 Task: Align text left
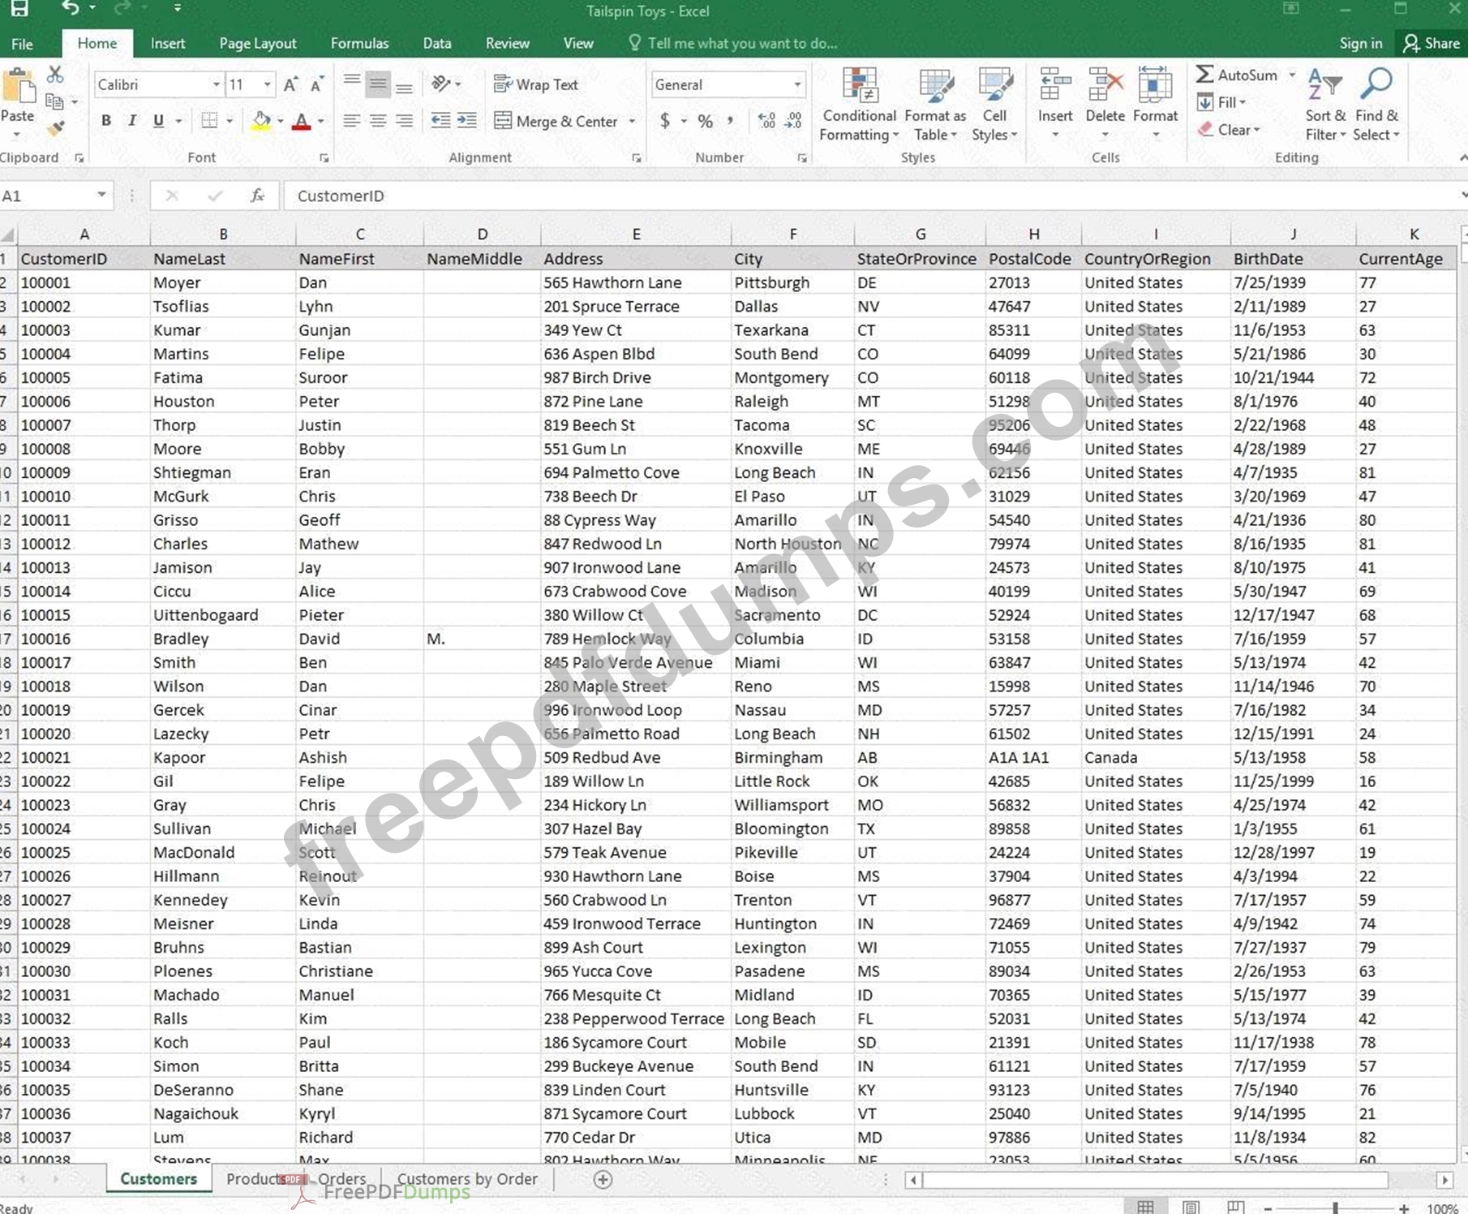351,121
